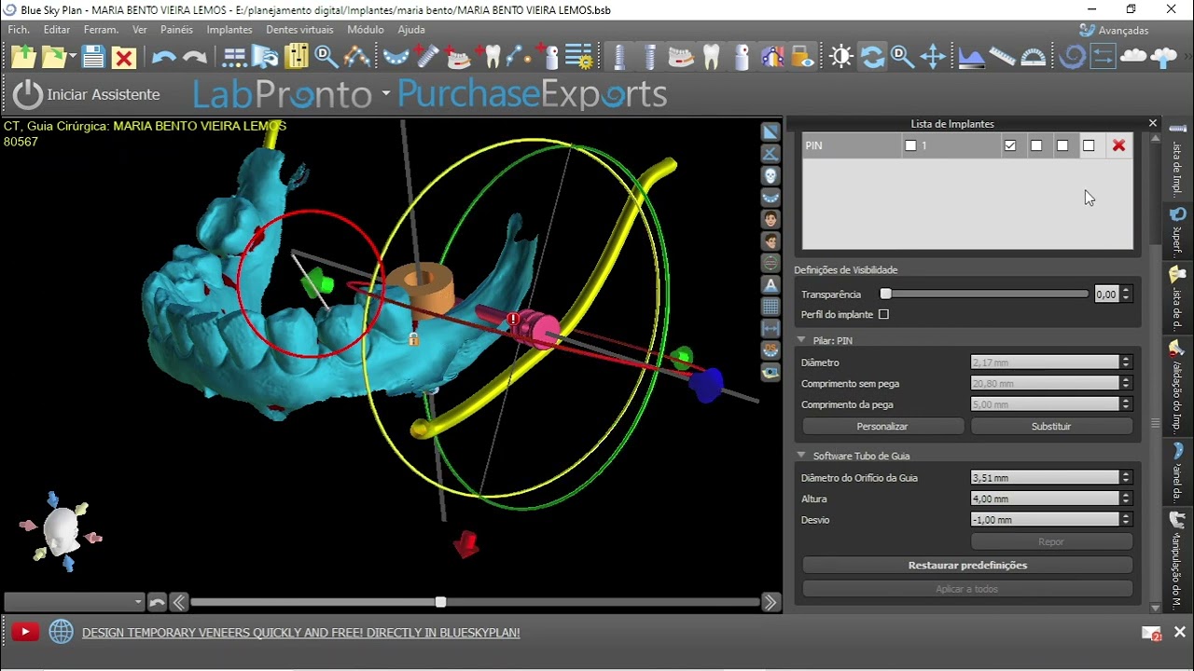Click the Desvio field stepper arrows

(x=1126, y=520)
